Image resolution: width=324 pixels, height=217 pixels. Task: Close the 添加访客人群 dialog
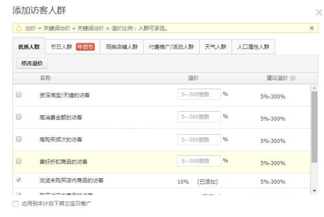tap(319, 12)
